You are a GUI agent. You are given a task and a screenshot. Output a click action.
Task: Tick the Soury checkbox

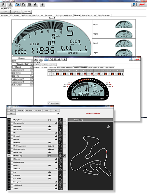click(x=12, y=188)
